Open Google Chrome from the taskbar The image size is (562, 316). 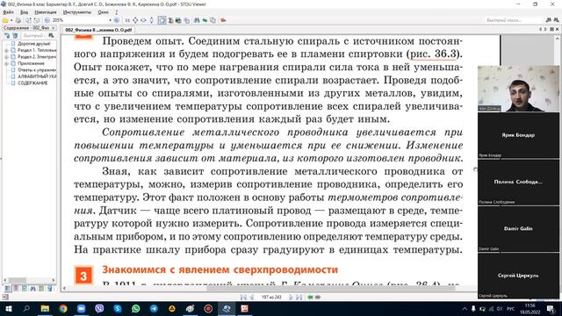[x=62, y=309]
